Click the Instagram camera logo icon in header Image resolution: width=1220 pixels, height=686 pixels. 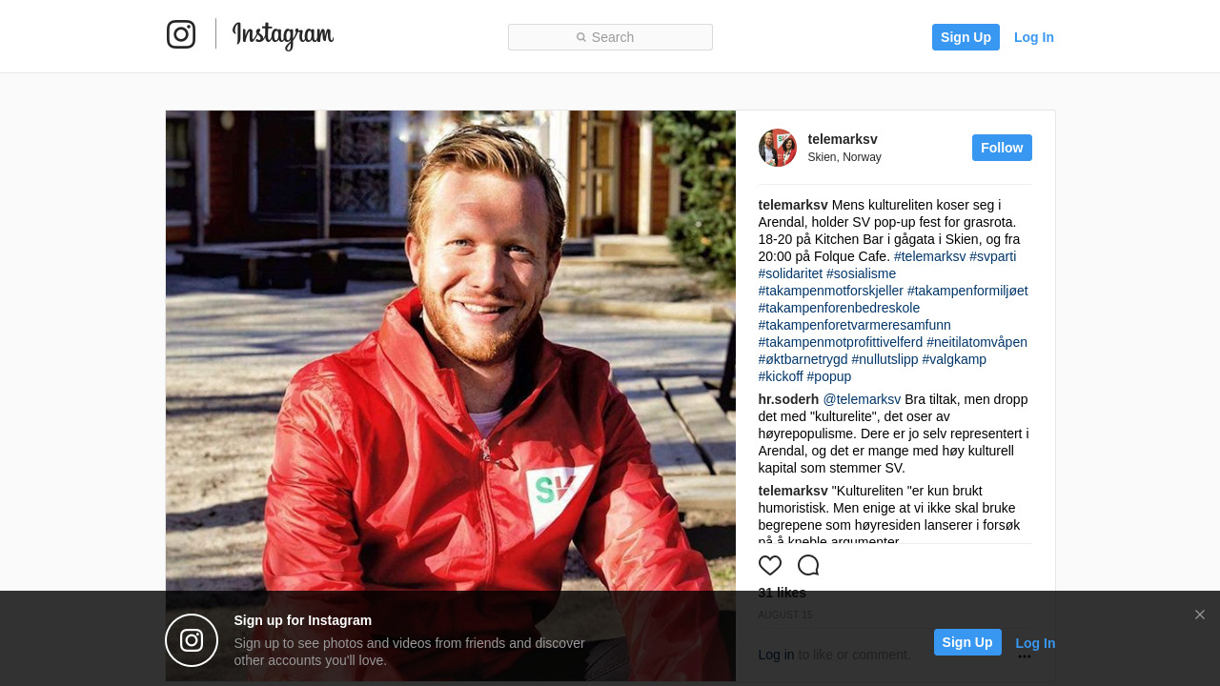click(x=181, y=34)
